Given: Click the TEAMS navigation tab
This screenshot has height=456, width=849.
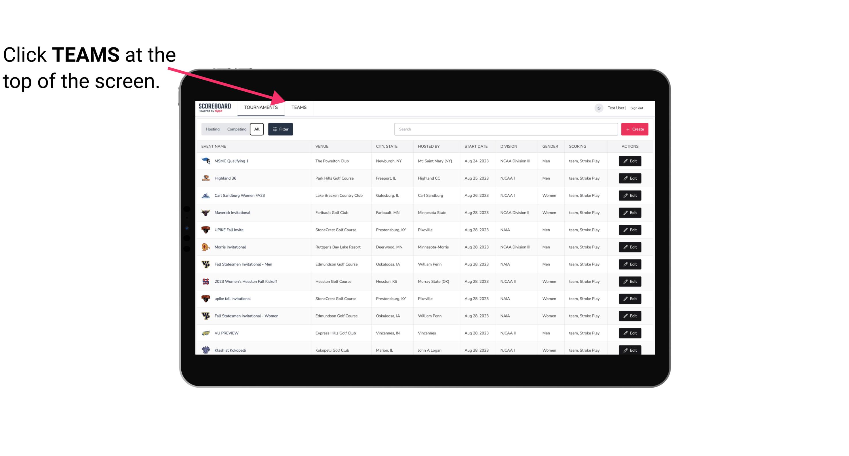Looking at the screenshot, I should 298,108.
